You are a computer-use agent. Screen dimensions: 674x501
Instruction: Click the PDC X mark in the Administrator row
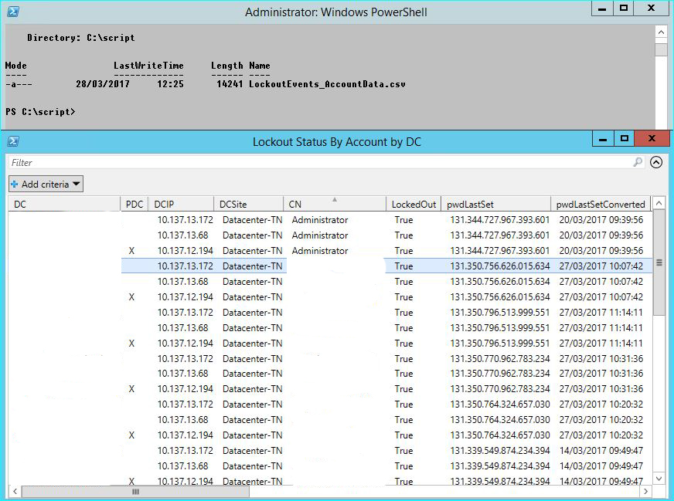[x=131, y=251]
